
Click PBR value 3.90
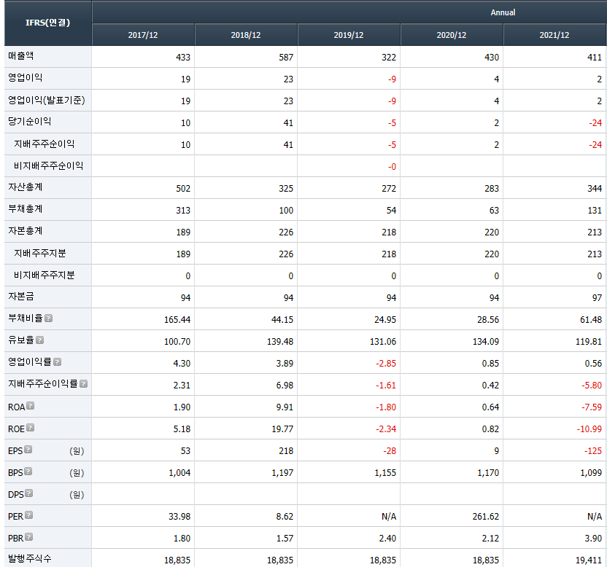click(x=593, y=539)
